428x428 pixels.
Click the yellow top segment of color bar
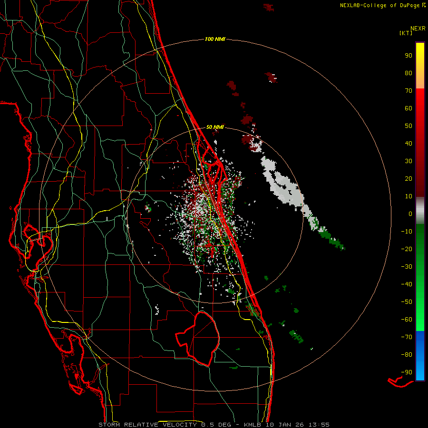[x=420, y=65]
